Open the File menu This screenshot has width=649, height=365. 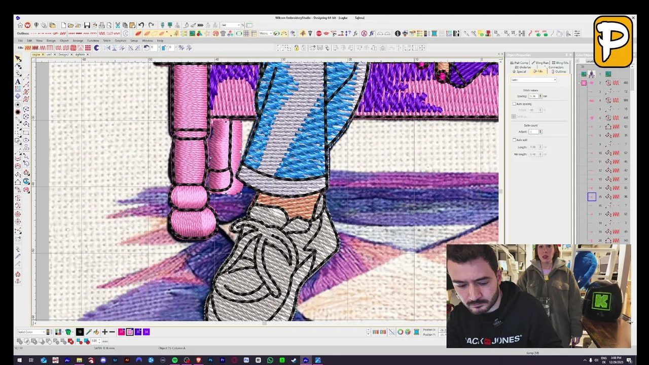point(20,41)
